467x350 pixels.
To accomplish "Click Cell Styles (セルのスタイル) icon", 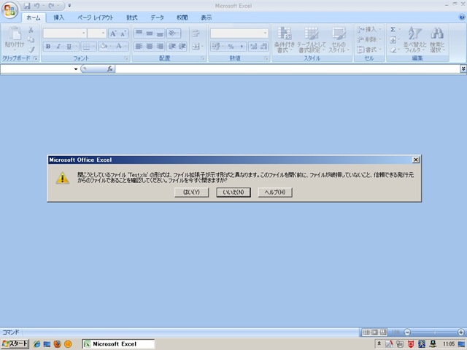I will coord(339,40).
